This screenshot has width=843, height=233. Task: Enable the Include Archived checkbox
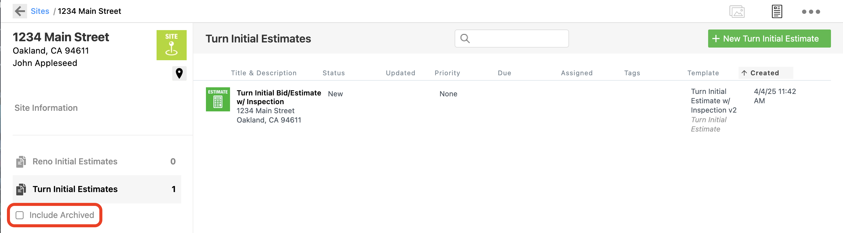click(20, 215)
